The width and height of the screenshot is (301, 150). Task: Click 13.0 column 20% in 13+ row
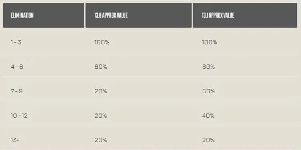coord(101,140)
